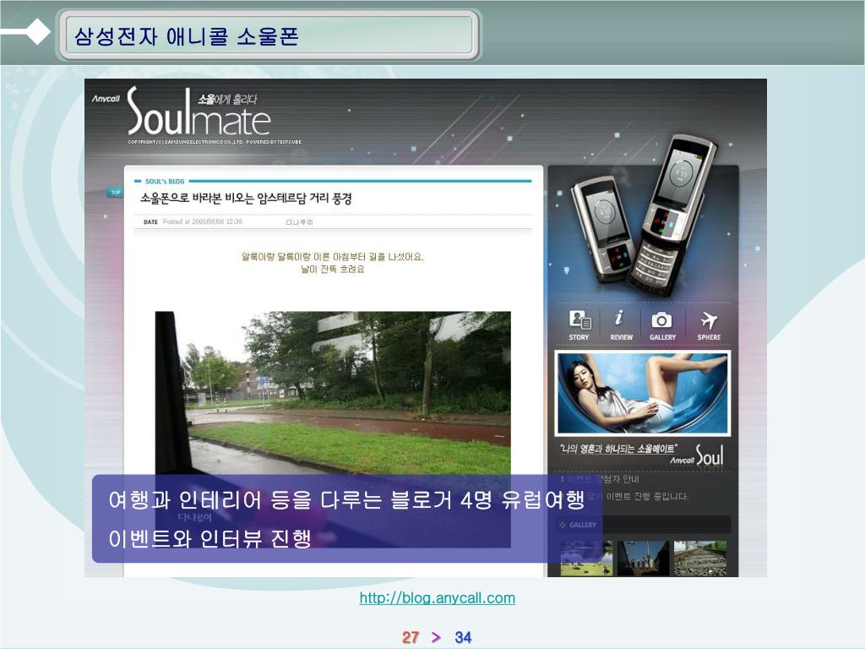Open the STORY section icon

579,325
